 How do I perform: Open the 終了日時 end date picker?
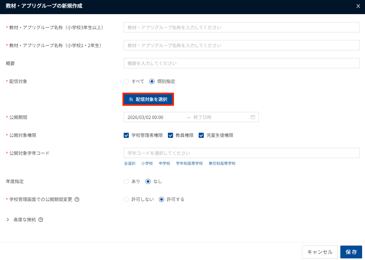(x=218, y=117)
